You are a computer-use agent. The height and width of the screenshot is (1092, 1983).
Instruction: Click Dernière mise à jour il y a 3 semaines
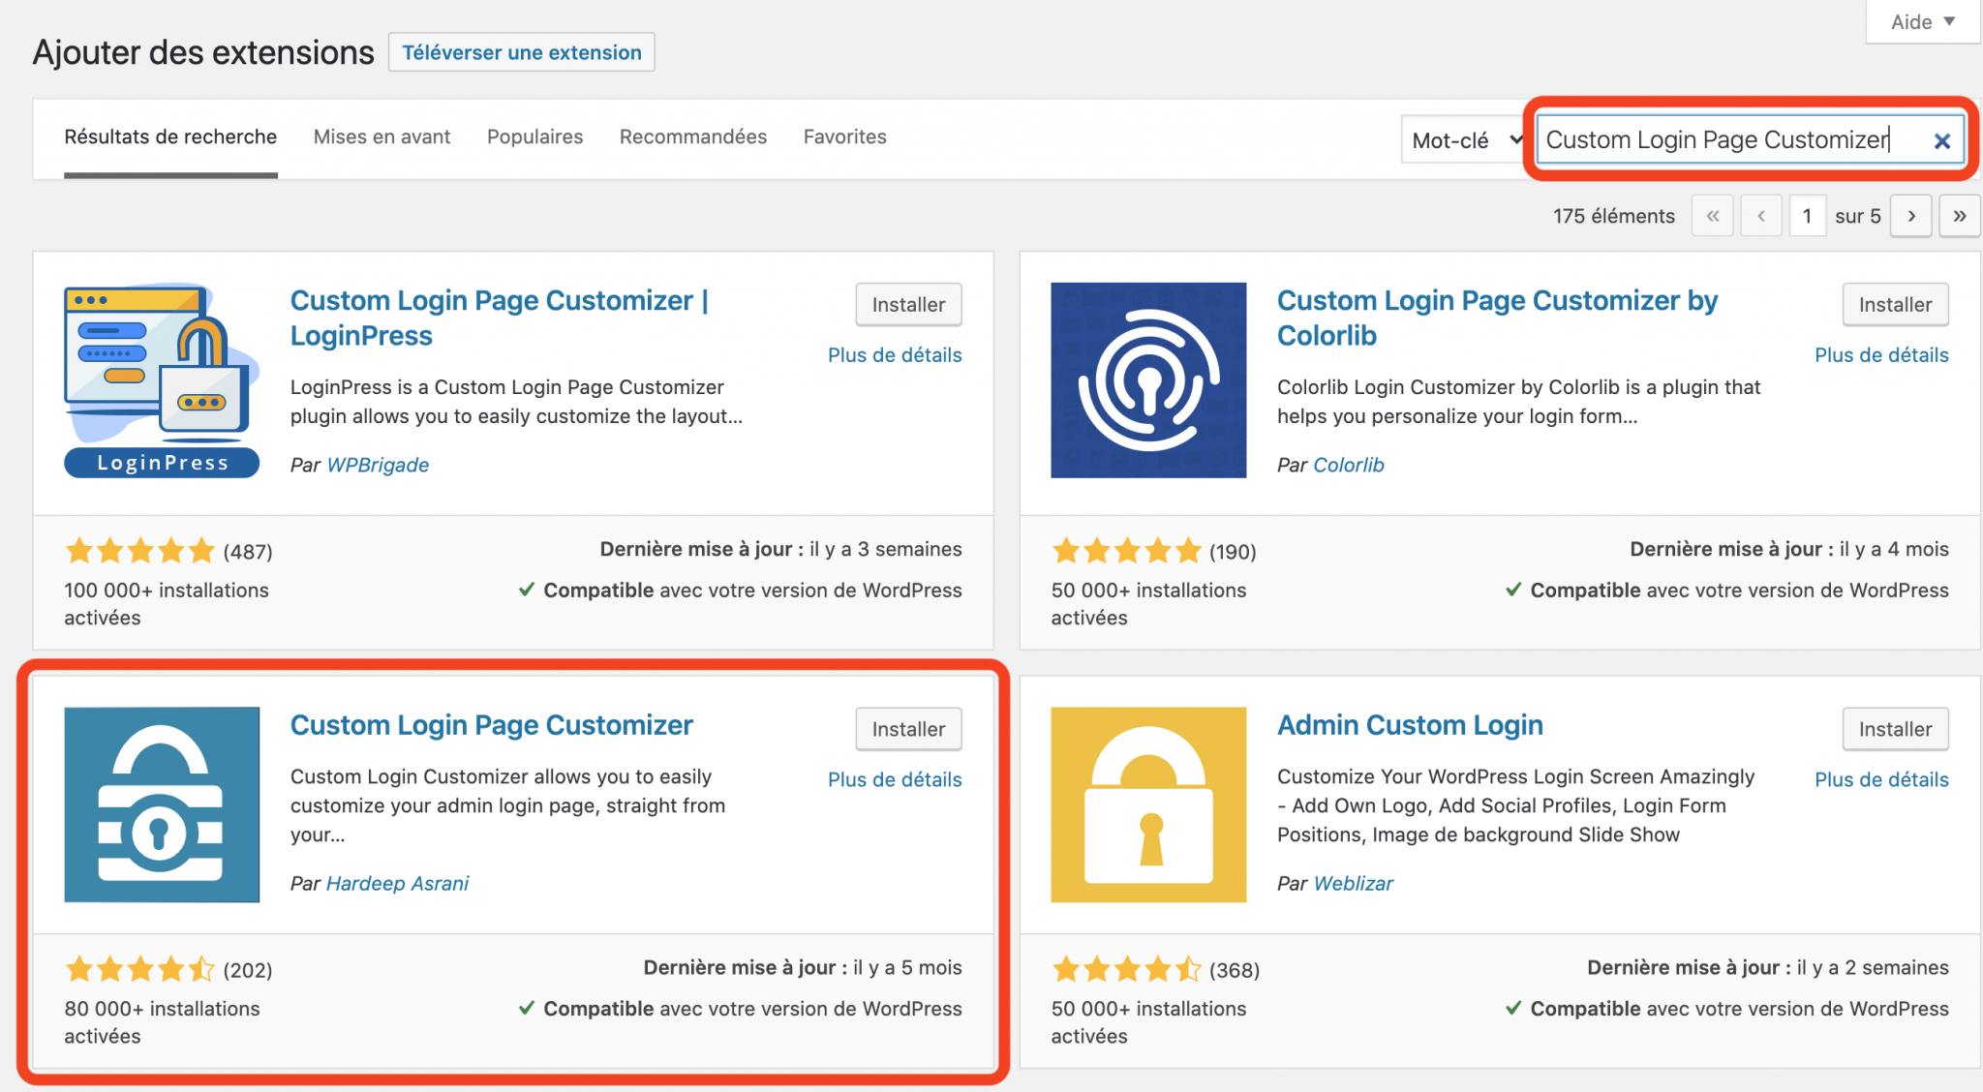(780, 549)
